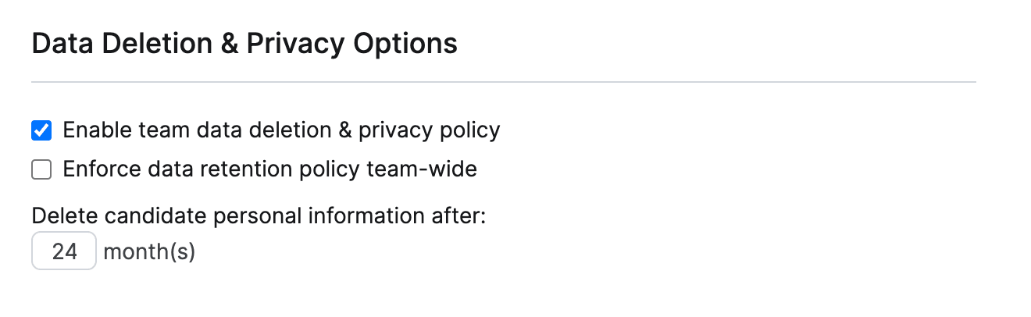The image size is (1031, 317).
Task: Uncheck Enable team data deletion checkbox
Action: (41, 130)
